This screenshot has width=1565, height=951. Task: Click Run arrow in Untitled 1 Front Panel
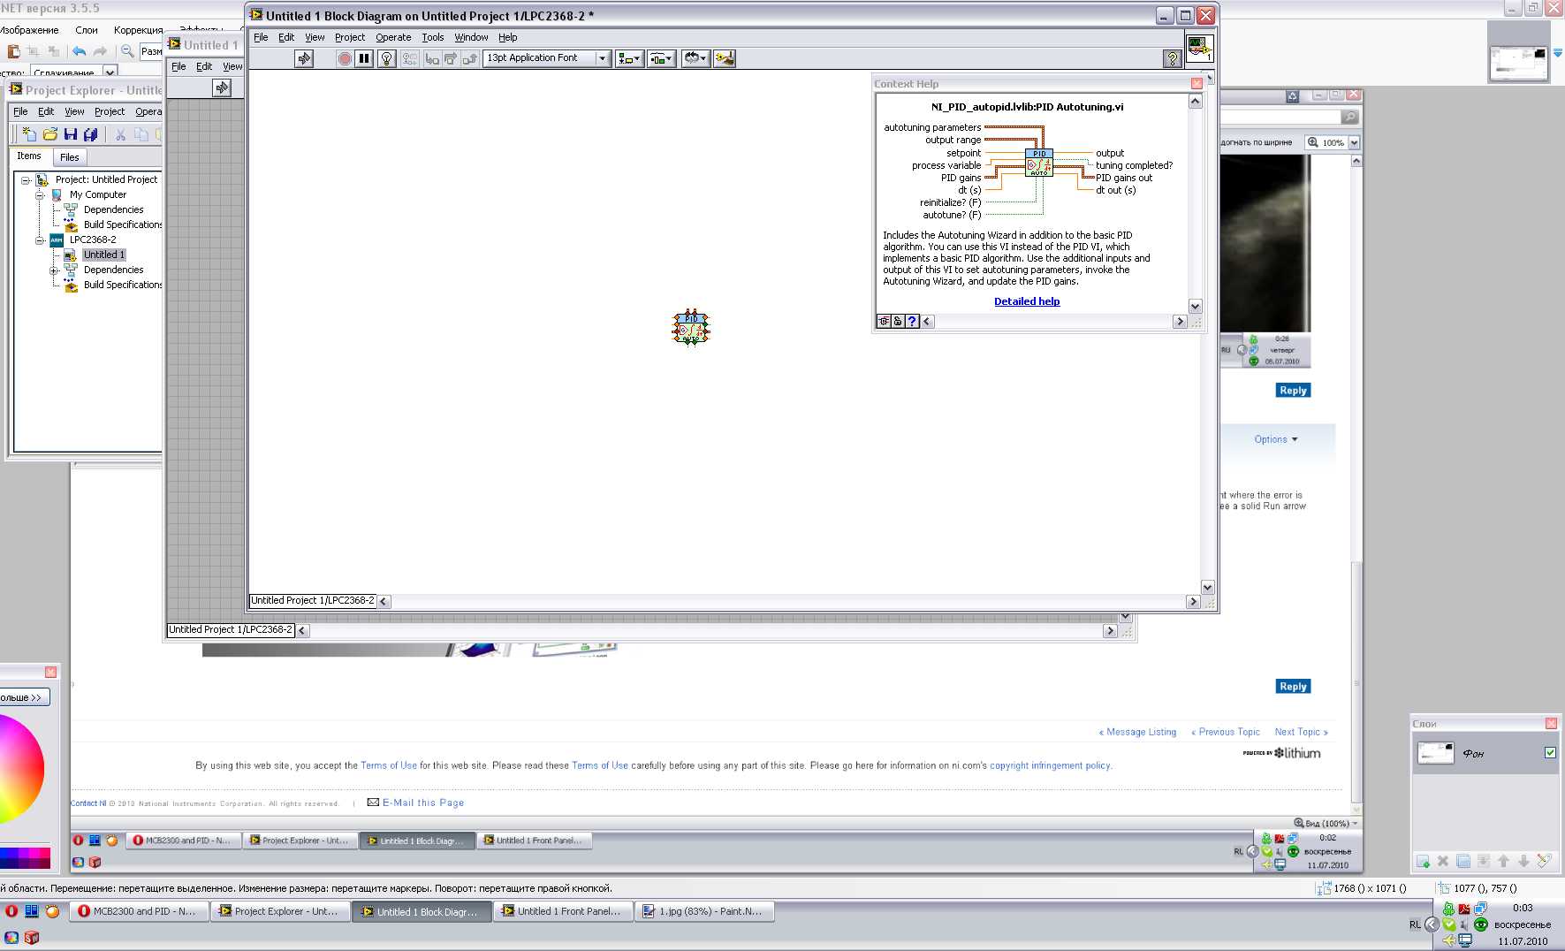(x=222, y=87)
